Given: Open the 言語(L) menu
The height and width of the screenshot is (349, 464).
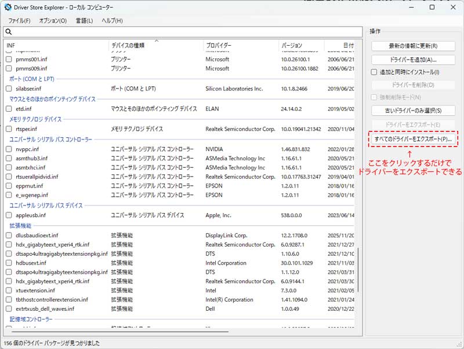Looking at the screenshot, I should tap(84, 21).
